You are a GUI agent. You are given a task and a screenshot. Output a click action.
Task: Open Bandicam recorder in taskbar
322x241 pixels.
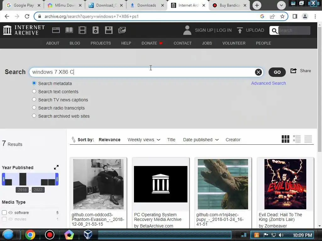49,235
